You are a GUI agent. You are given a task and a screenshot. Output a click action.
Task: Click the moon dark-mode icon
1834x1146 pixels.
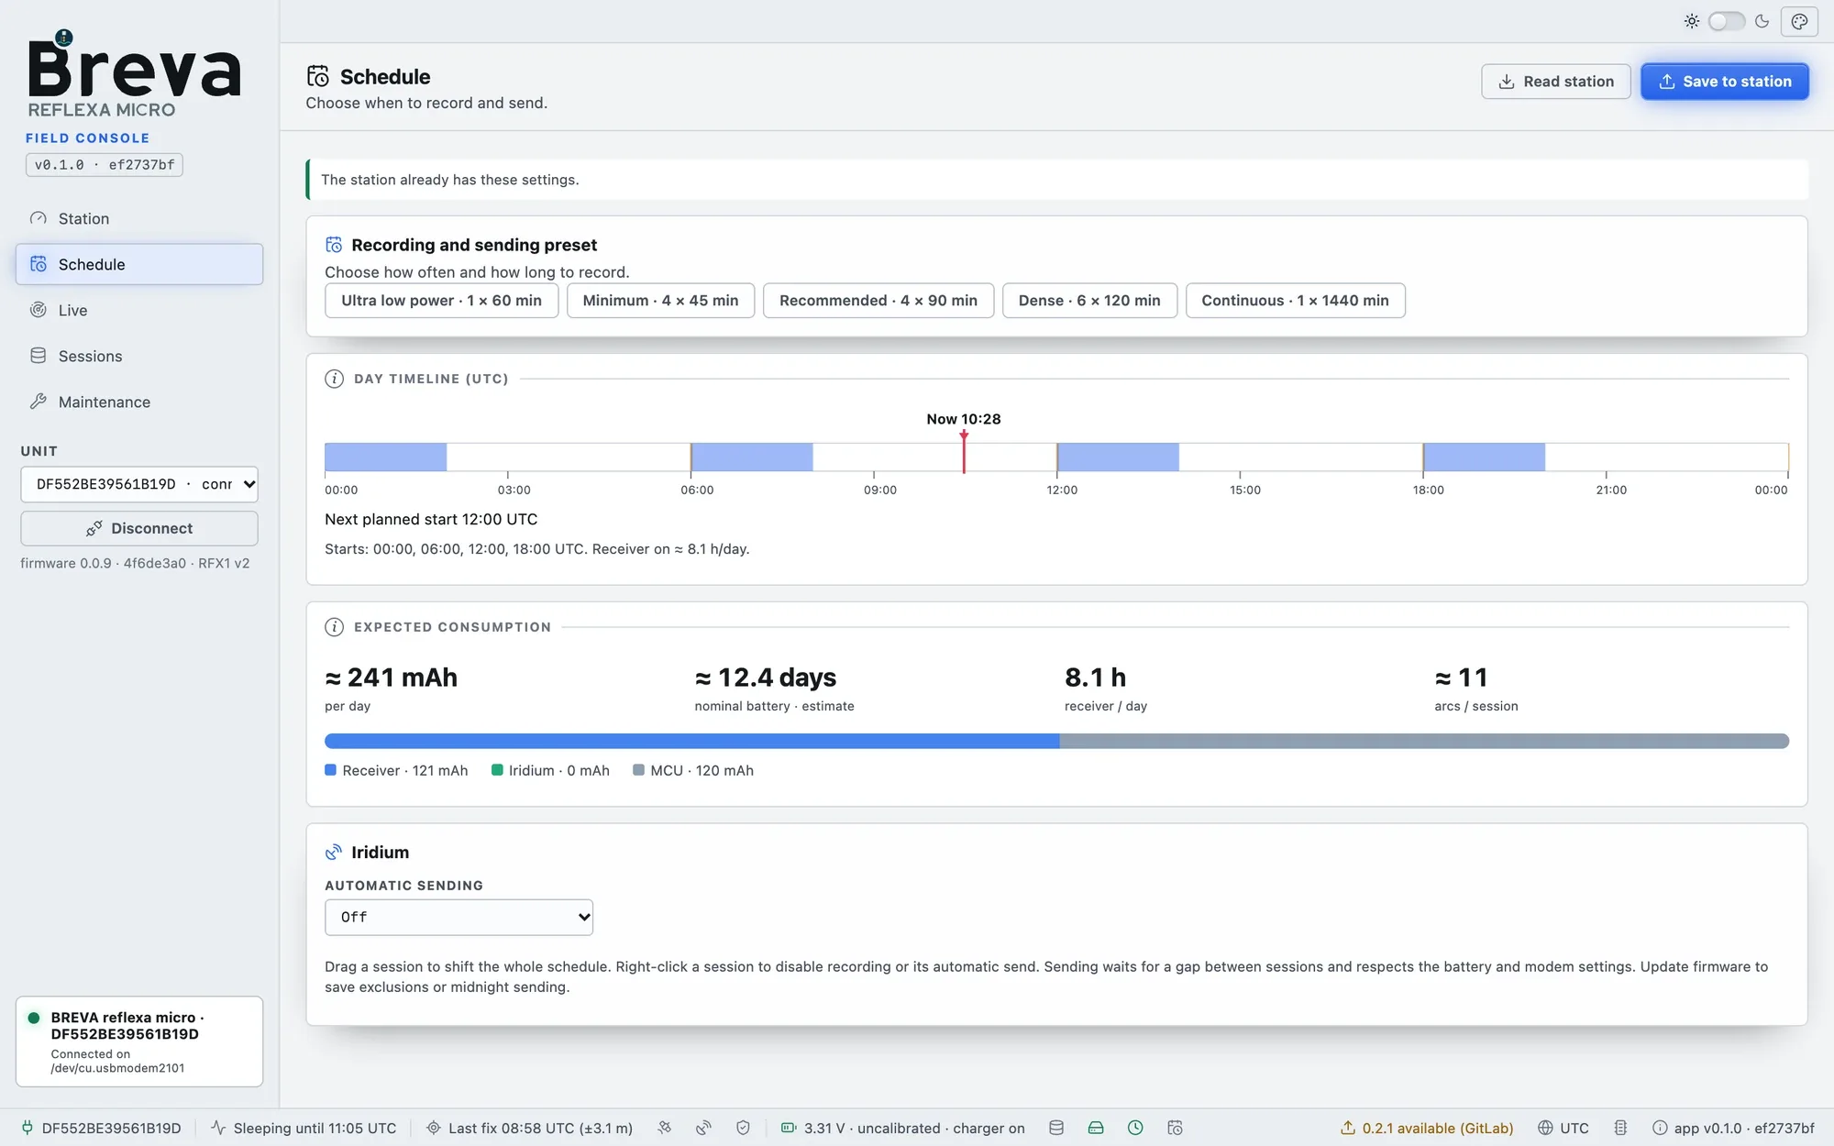[1762, 21]
